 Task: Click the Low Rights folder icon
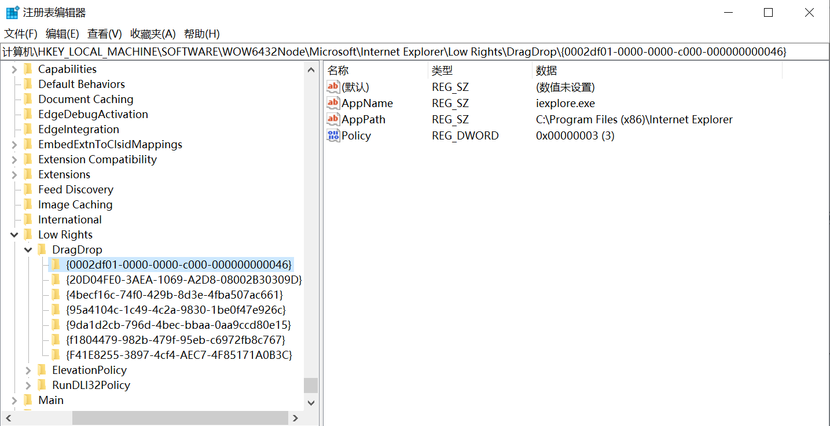click(28, 234)
